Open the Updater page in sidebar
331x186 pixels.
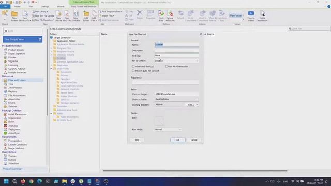12,57
